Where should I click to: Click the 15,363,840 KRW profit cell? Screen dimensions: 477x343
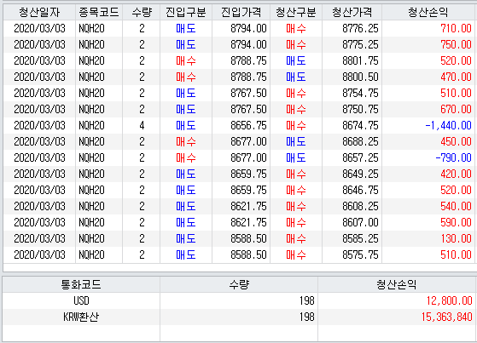[397, 317]
